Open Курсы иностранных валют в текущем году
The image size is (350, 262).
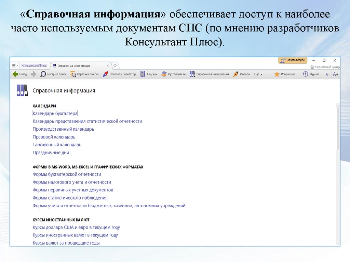coord(75,235)
